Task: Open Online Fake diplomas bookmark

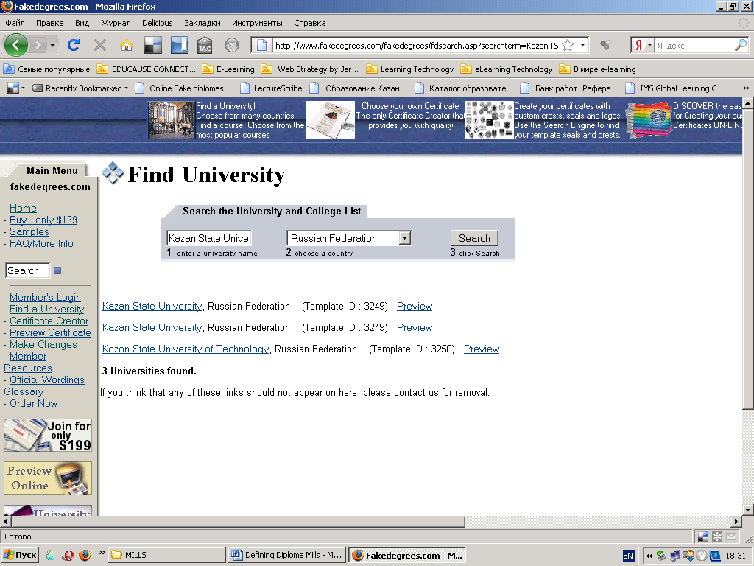Action: pos(184,88)
